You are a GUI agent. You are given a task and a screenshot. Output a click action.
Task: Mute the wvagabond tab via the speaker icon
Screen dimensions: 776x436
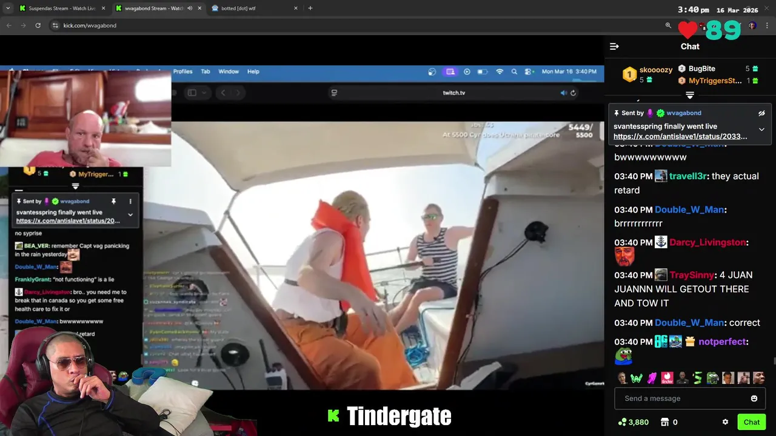coord(190,8)
